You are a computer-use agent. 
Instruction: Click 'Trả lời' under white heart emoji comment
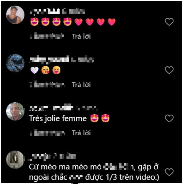tap(81, 85)
